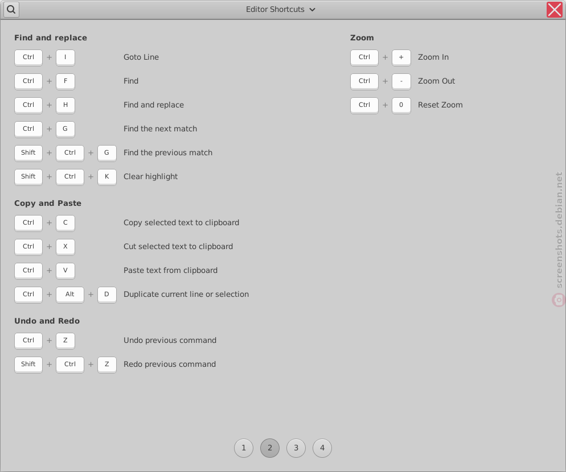Select shortcuts page 2
Viewport: 566px width, 472px height.
[270, 448]
